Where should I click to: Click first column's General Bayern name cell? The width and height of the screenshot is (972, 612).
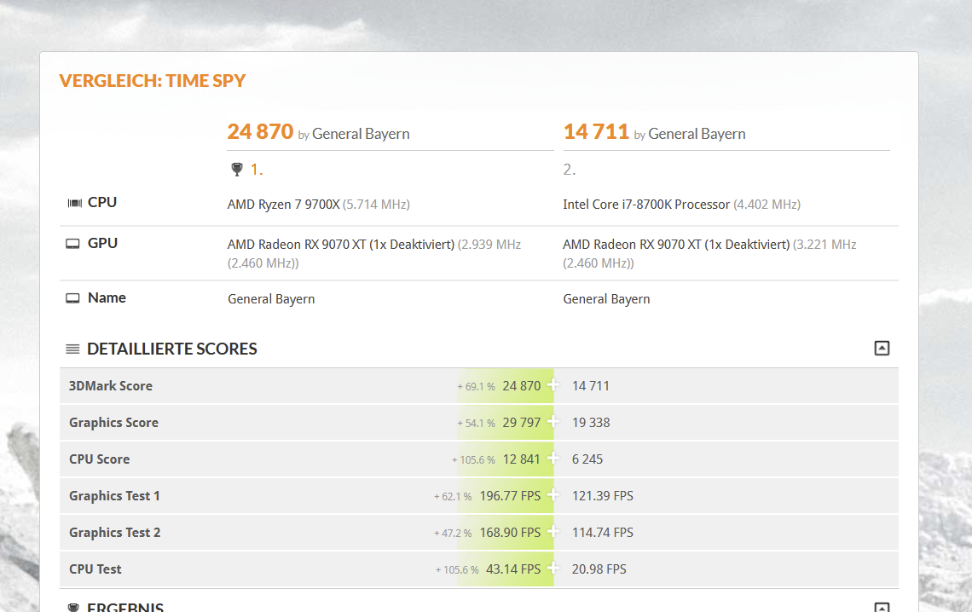tap(271, 298)
